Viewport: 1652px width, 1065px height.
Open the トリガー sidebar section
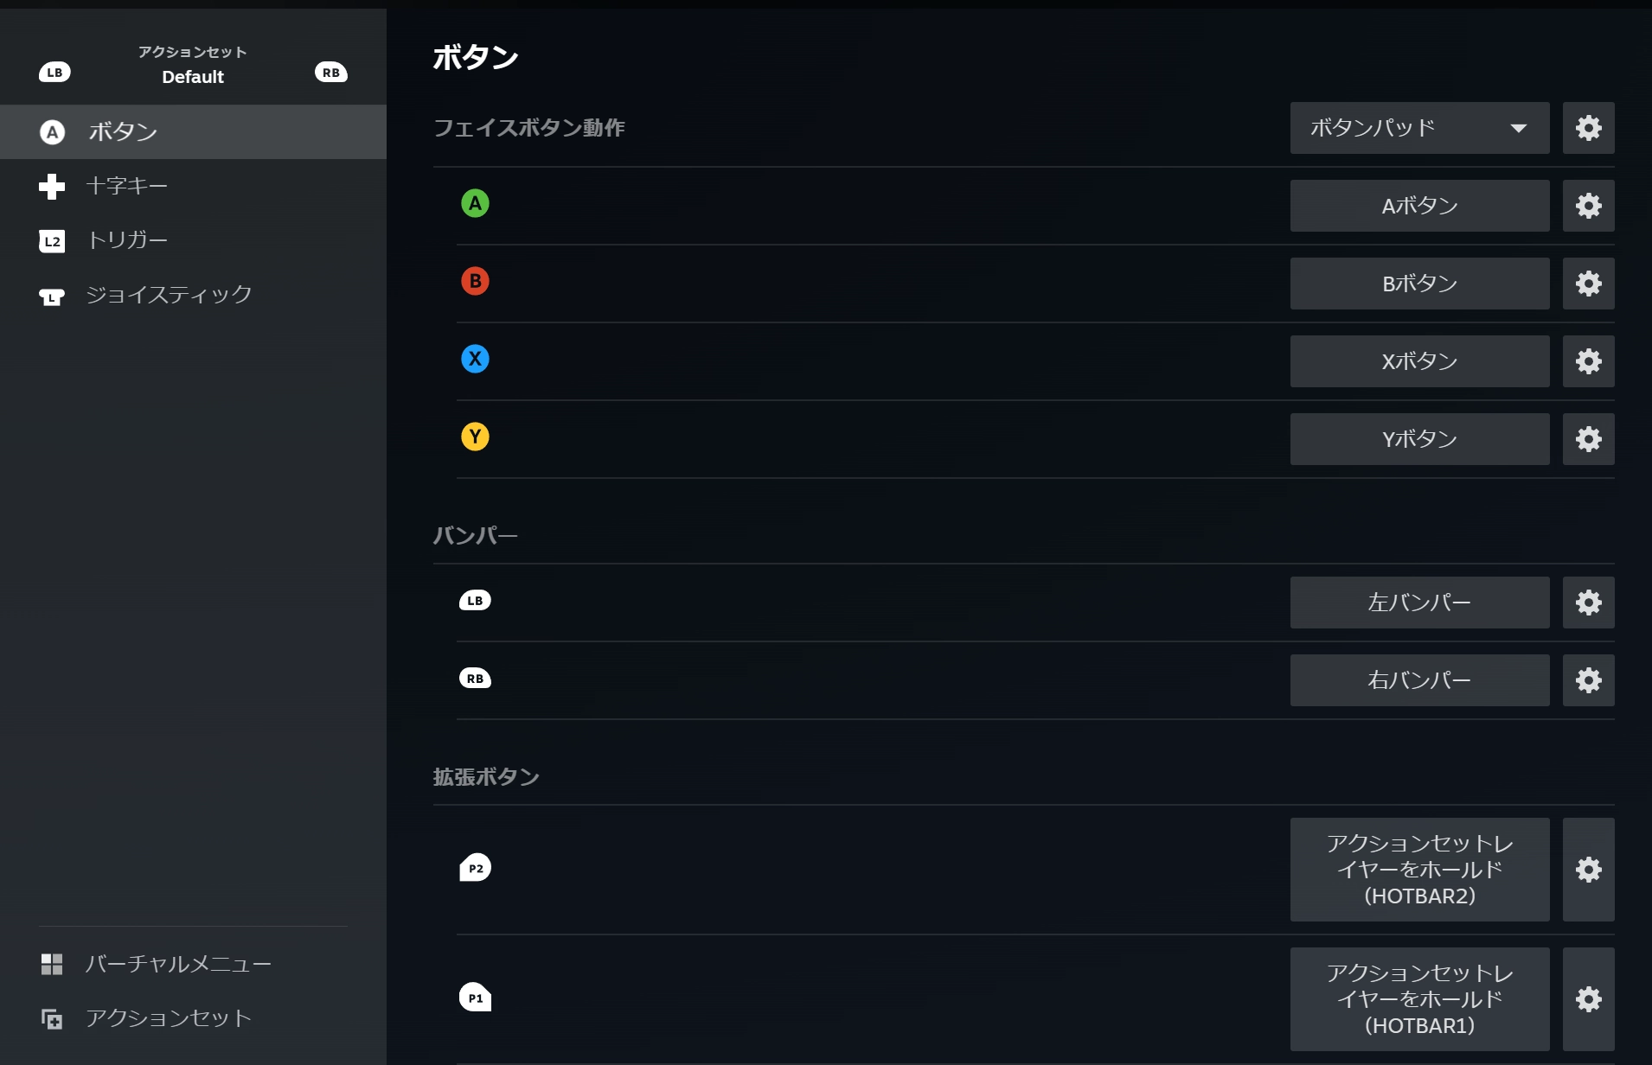click(126, 240)
